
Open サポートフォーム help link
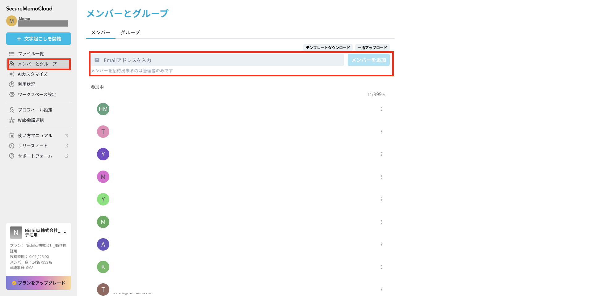(x=35, y=156)
